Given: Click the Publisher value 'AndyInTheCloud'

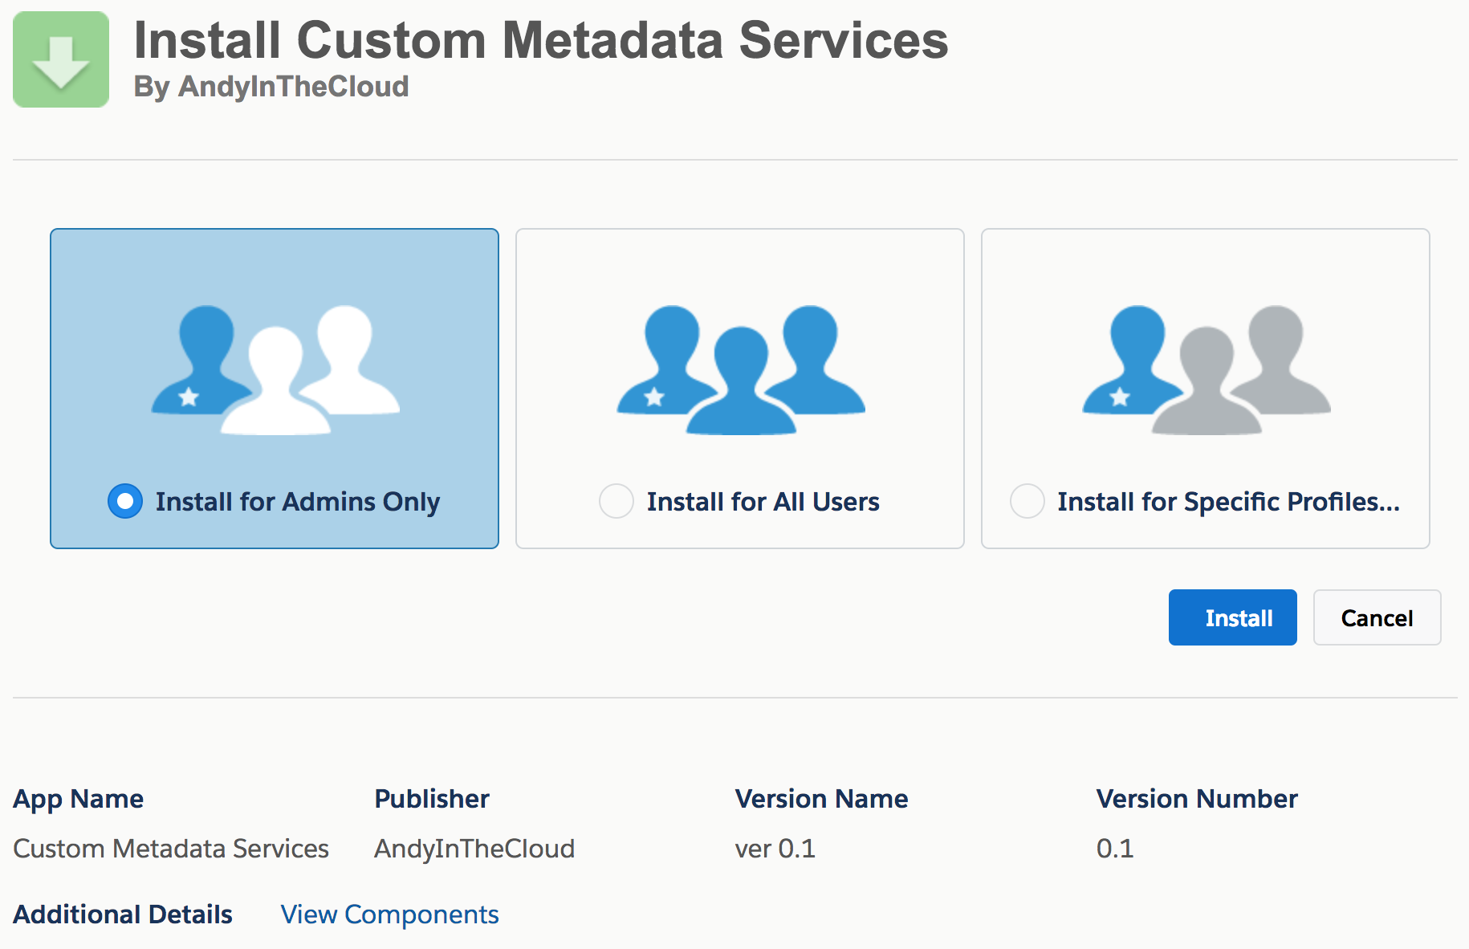Looking at the screenshot, I should (x=474, y=849).
